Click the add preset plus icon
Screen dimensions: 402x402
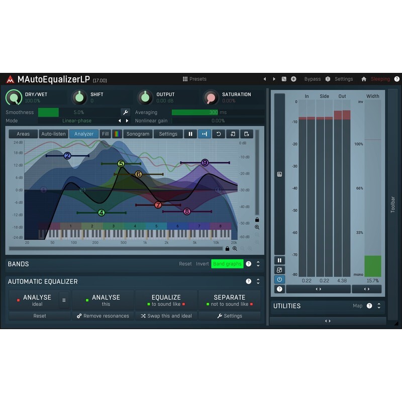[293, 79]
